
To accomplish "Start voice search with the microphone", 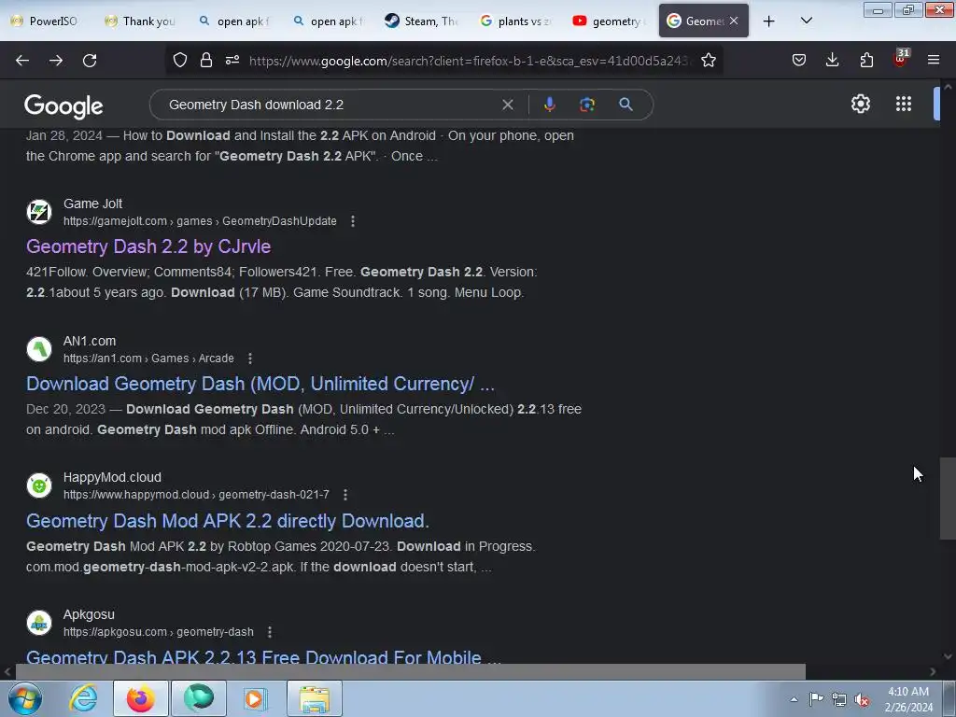I will point(549,105).
